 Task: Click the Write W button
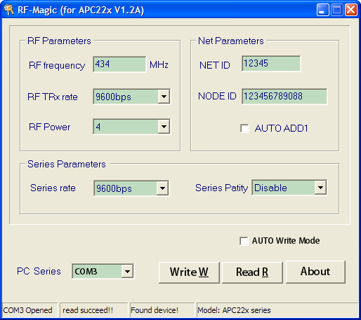[189, 272]
